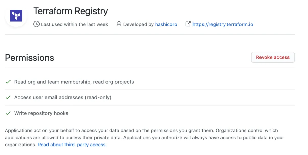Revoke access for Terraform Registry

click(273, 57)
